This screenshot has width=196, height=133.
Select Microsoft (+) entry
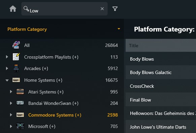42,126
